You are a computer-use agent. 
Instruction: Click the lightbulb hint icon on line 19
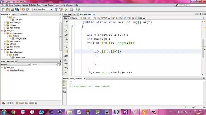[67, 51]
